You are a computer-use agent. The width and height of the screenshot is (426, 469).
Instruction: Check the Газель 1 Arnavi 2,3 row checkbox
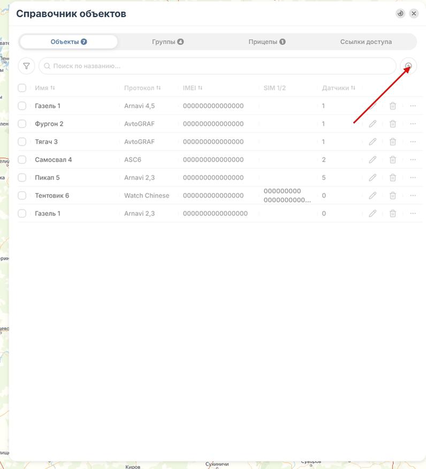(x=22, y=213)
